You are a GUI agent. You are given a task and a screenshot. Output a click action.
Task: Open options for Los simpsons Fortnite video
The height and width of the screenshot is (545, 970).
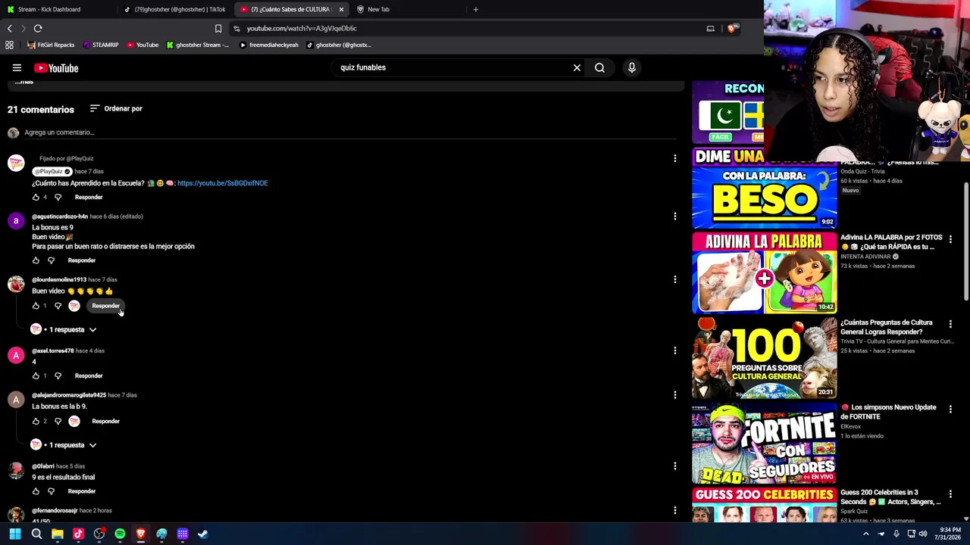pos(950,409)
